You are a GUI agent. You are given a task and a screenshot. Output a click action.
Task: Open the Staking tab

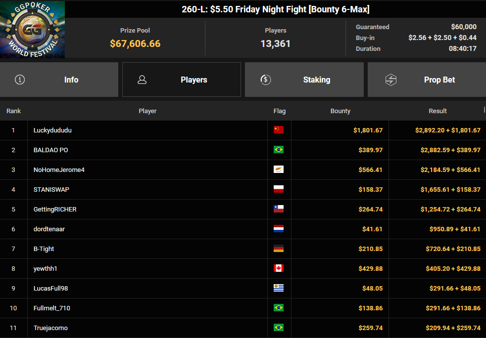pos(304,80)
